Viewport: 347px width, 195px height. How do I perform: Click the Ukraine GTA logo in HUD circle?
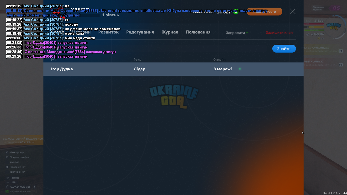(x=334, y=27)
